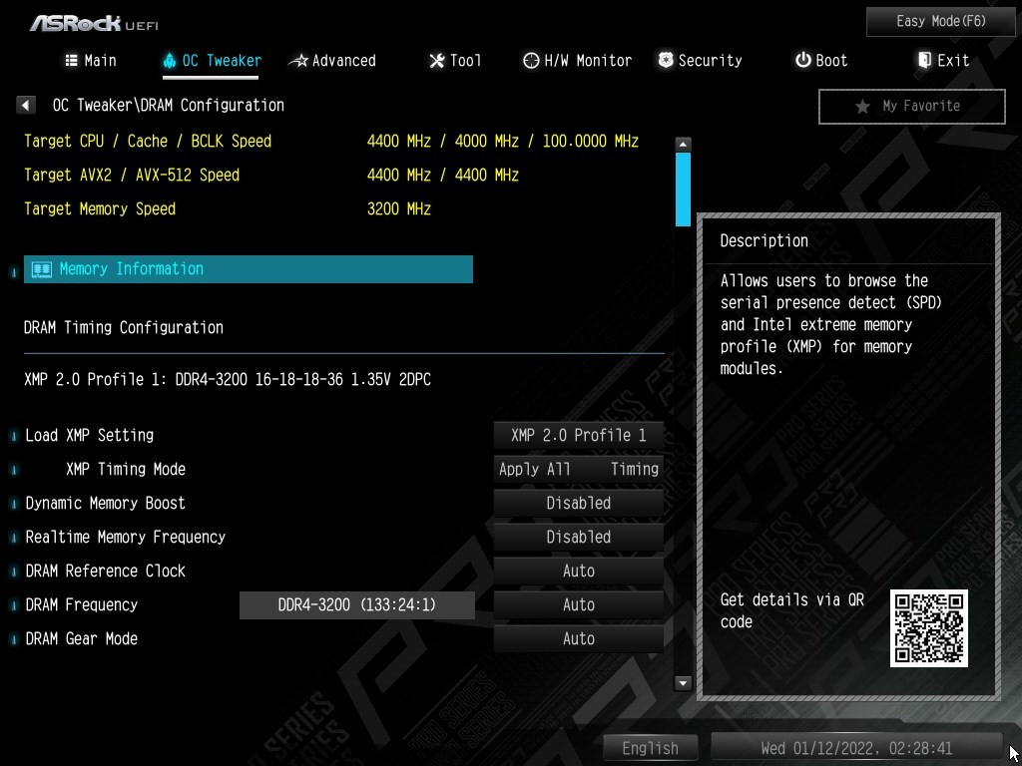Switch to the Advanced tab
The image size is (1022, 766).
(x=331, y=61)
